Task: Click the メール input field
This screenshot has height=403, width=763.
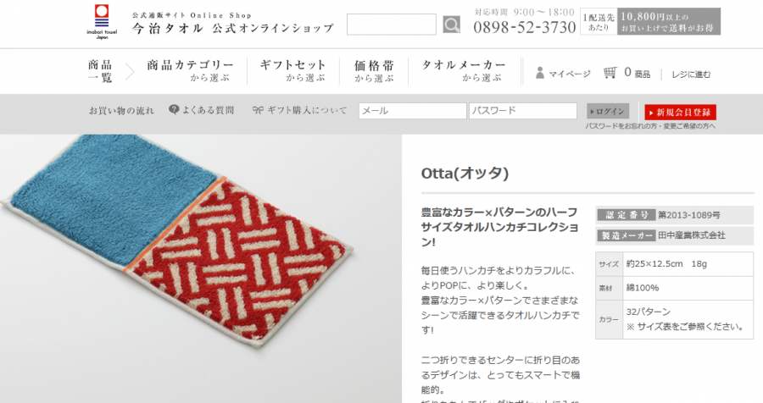Action: pyautogui.click(x=412, y=111)
